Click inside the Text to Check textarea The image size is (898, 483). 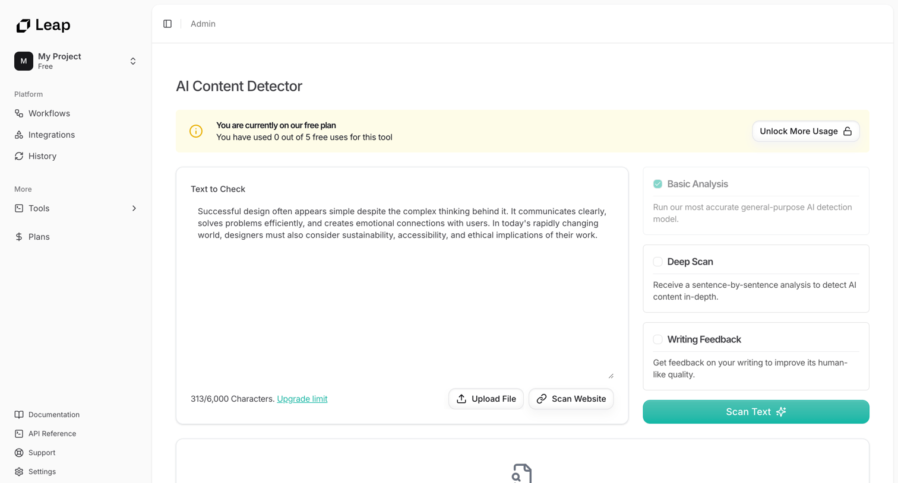[x=402, y=290]
